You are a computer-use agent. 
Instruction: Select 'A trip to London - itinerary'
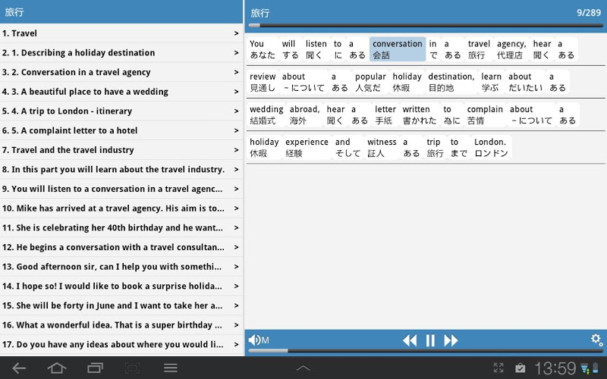(x=121, y=111)
